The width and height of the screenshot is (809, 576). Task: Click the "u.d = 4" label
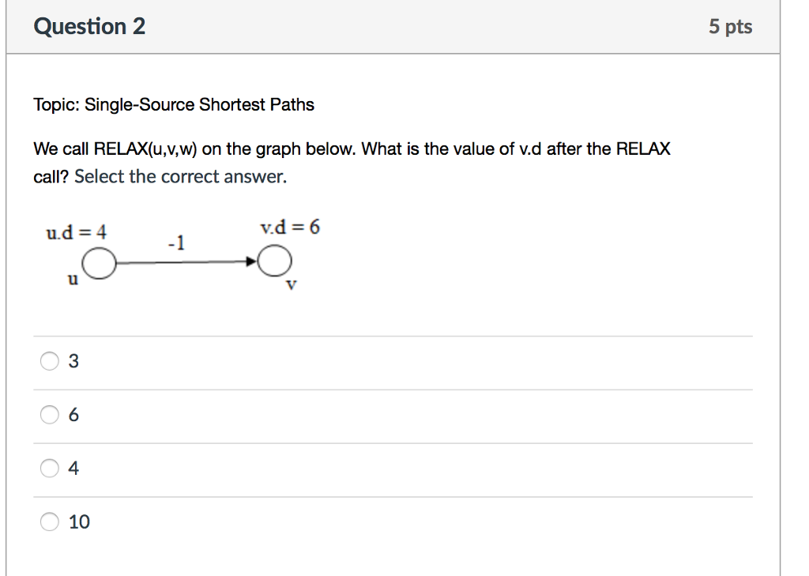[x=76, y=232]
